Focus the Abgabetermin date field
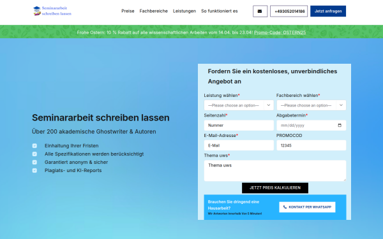383x239 pixels. click(x=312, y=126)
